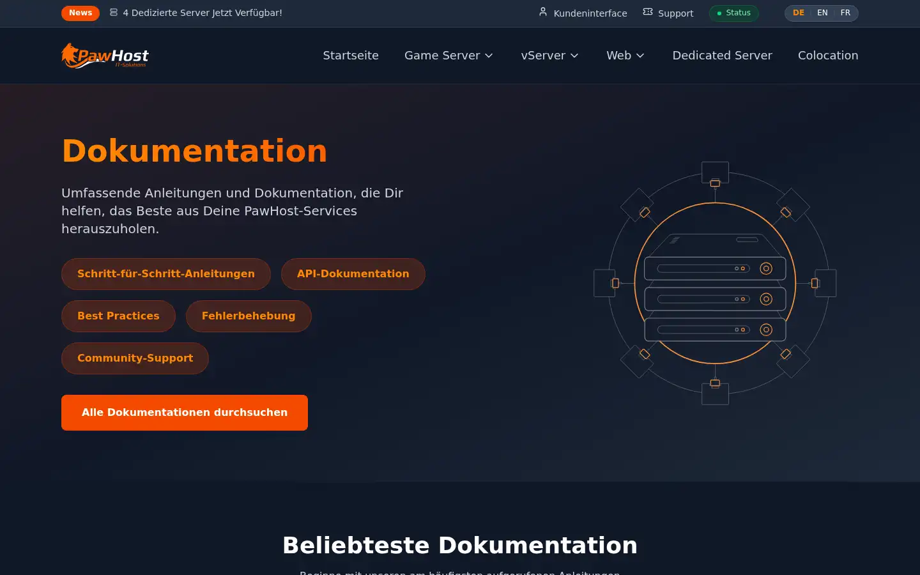Screen dimensions: 920x575
Task: Select the API-Dokumentation pill
Action: 353,274
